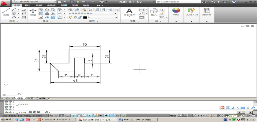Toggle Lineweight display in status bar
The image size is (257, 122).
click(106, 116)
